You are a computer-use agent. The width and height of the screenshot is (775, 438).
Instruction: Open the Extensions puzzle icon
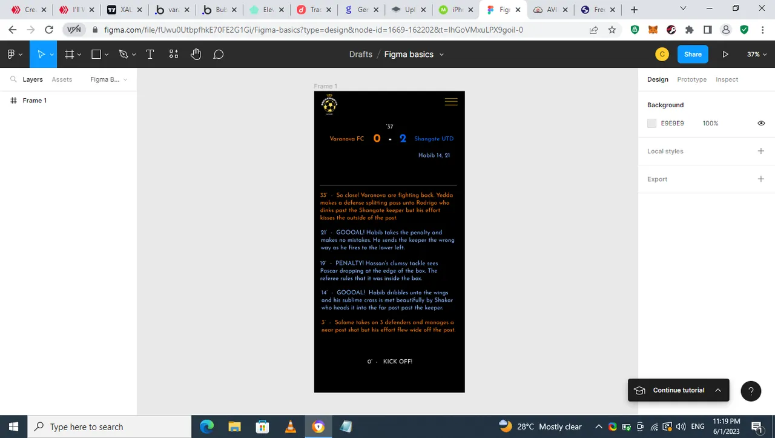(x=689, y=30)
